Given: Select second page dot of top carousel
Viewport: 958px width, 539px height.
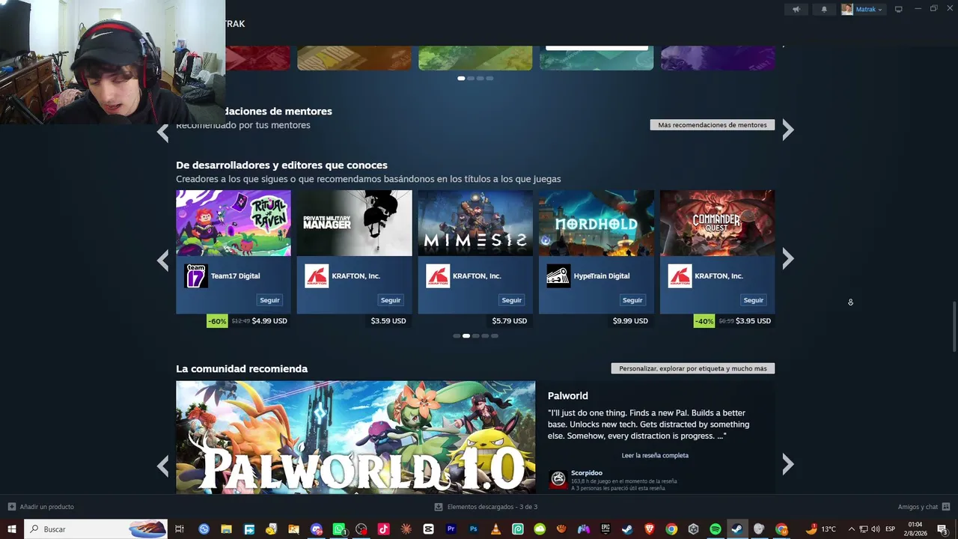Looking at the screenshot, I should pos(471,79).
